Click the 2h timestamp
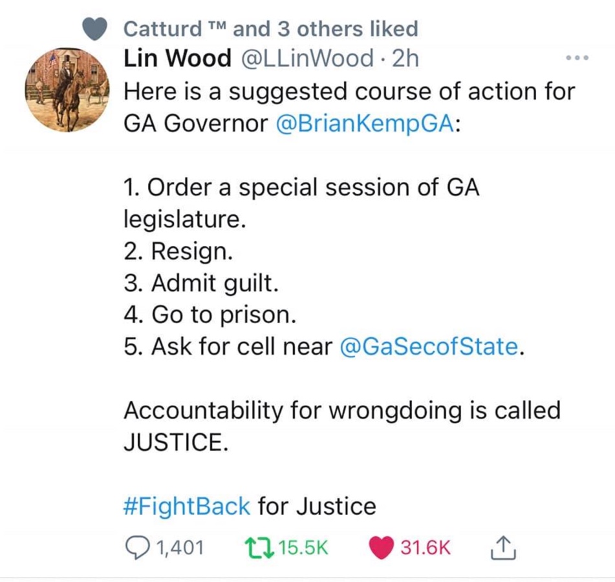This screenshot has height=582, width=615. click(406, 59)
